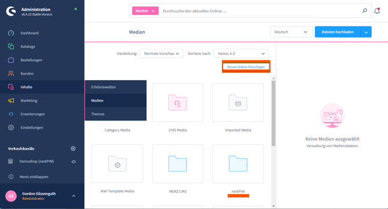Open the MERZ CMS folder

(178, 164)
